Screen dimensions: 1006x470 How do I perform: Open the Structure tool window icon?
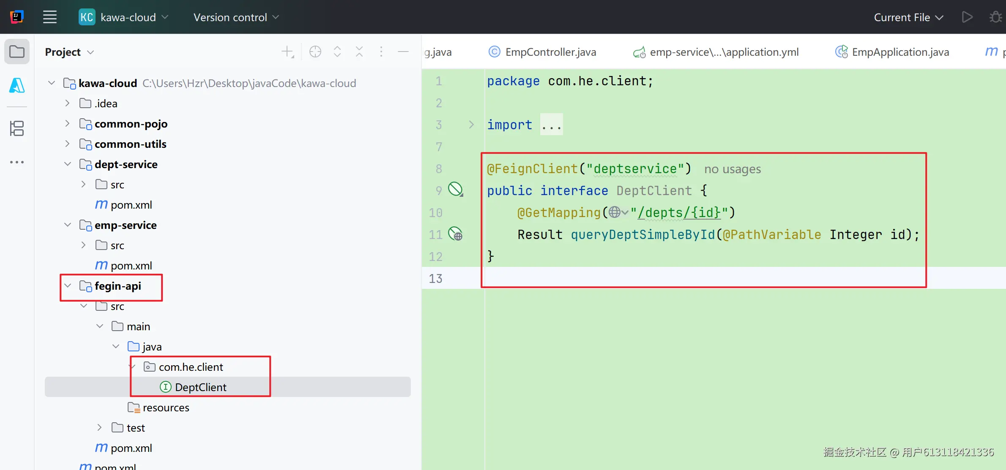[17, 128]
